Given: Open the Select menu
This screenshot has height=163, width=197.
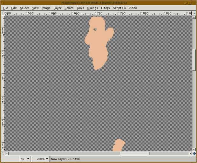Looking at the screenshot, I should 24,8.
